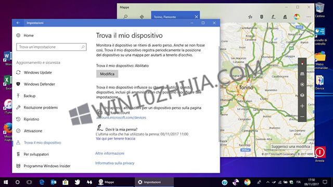Open the Word desktop shortcut
This screenshot has width=333, height=187.
point(8,58)
